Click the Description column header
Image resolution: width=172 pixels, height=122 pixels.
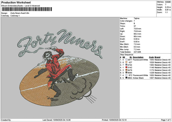point(138,57)
